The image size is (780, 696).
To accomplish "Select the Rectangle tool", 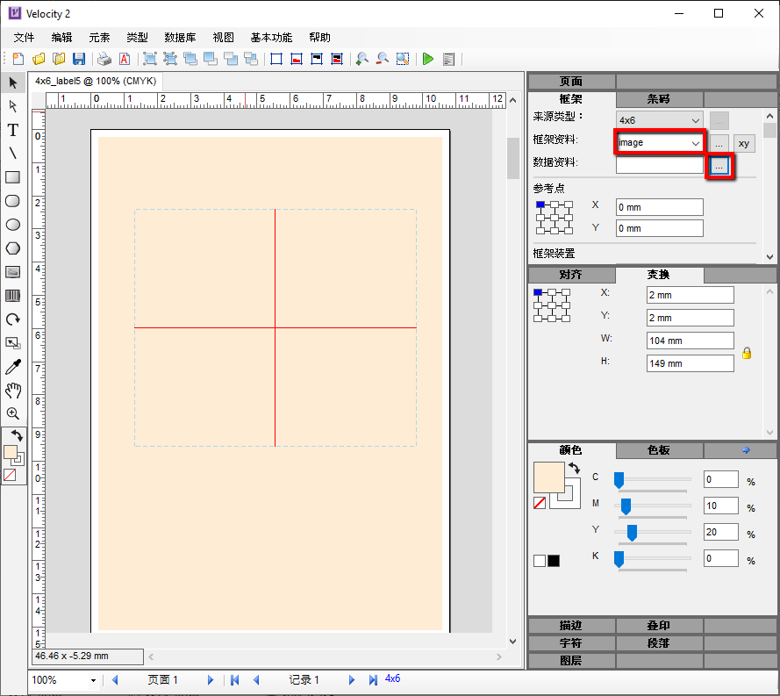I will tap(13, 177).
